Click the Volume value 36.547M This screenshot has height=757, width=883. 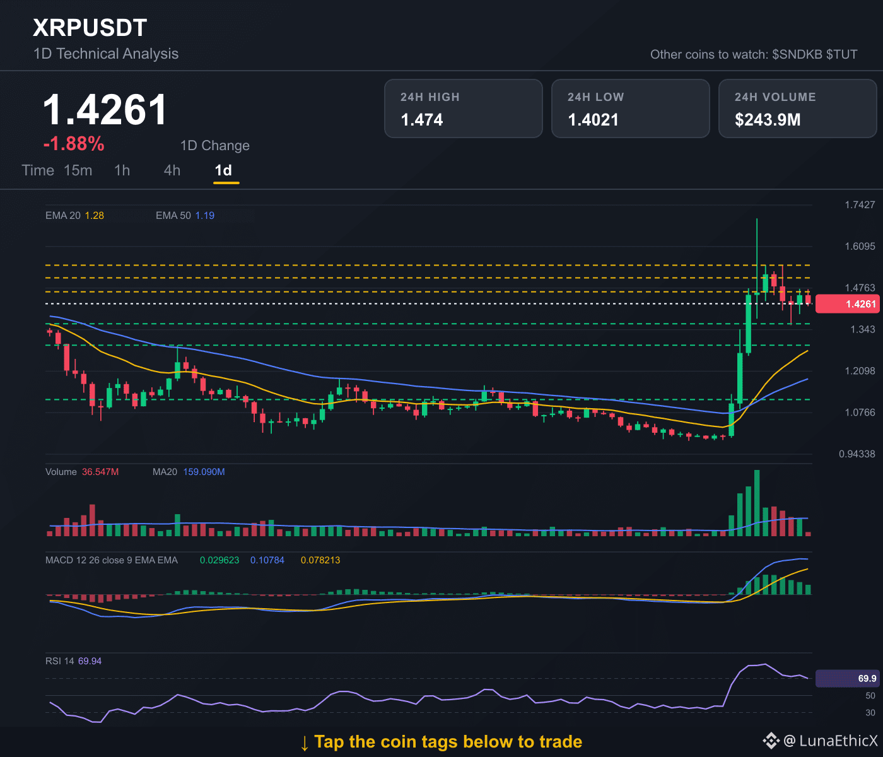pos(100,472)
